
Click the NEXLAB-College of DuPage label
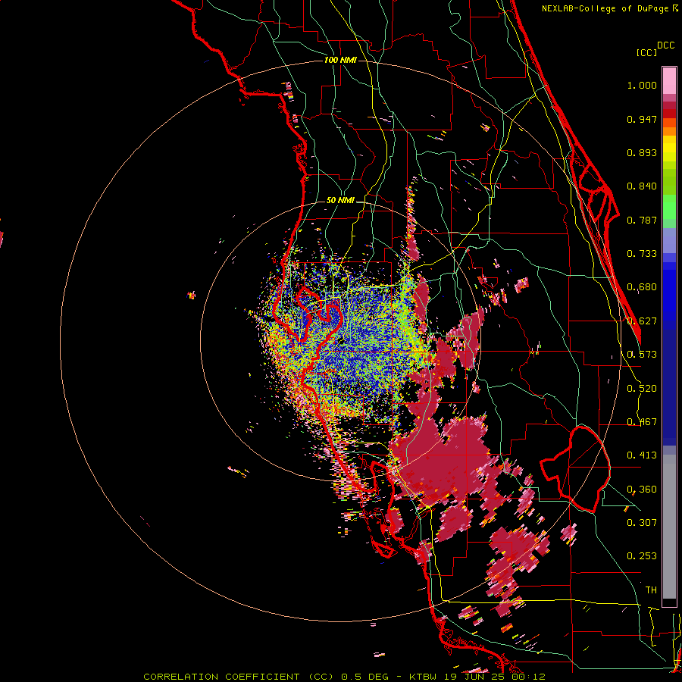[609, 8]
